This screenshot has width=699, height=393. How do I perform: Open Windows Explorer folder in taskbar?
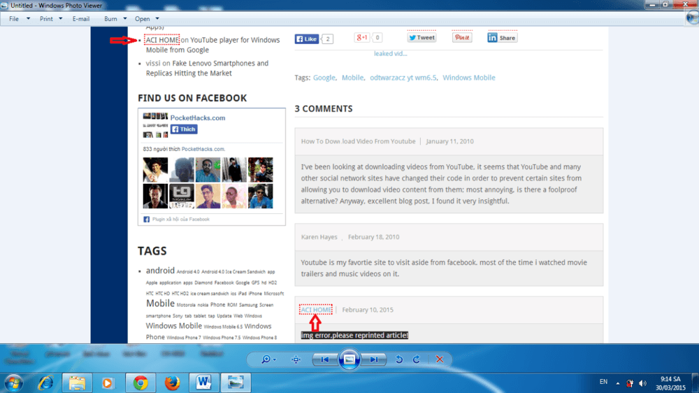coord(77,383)
